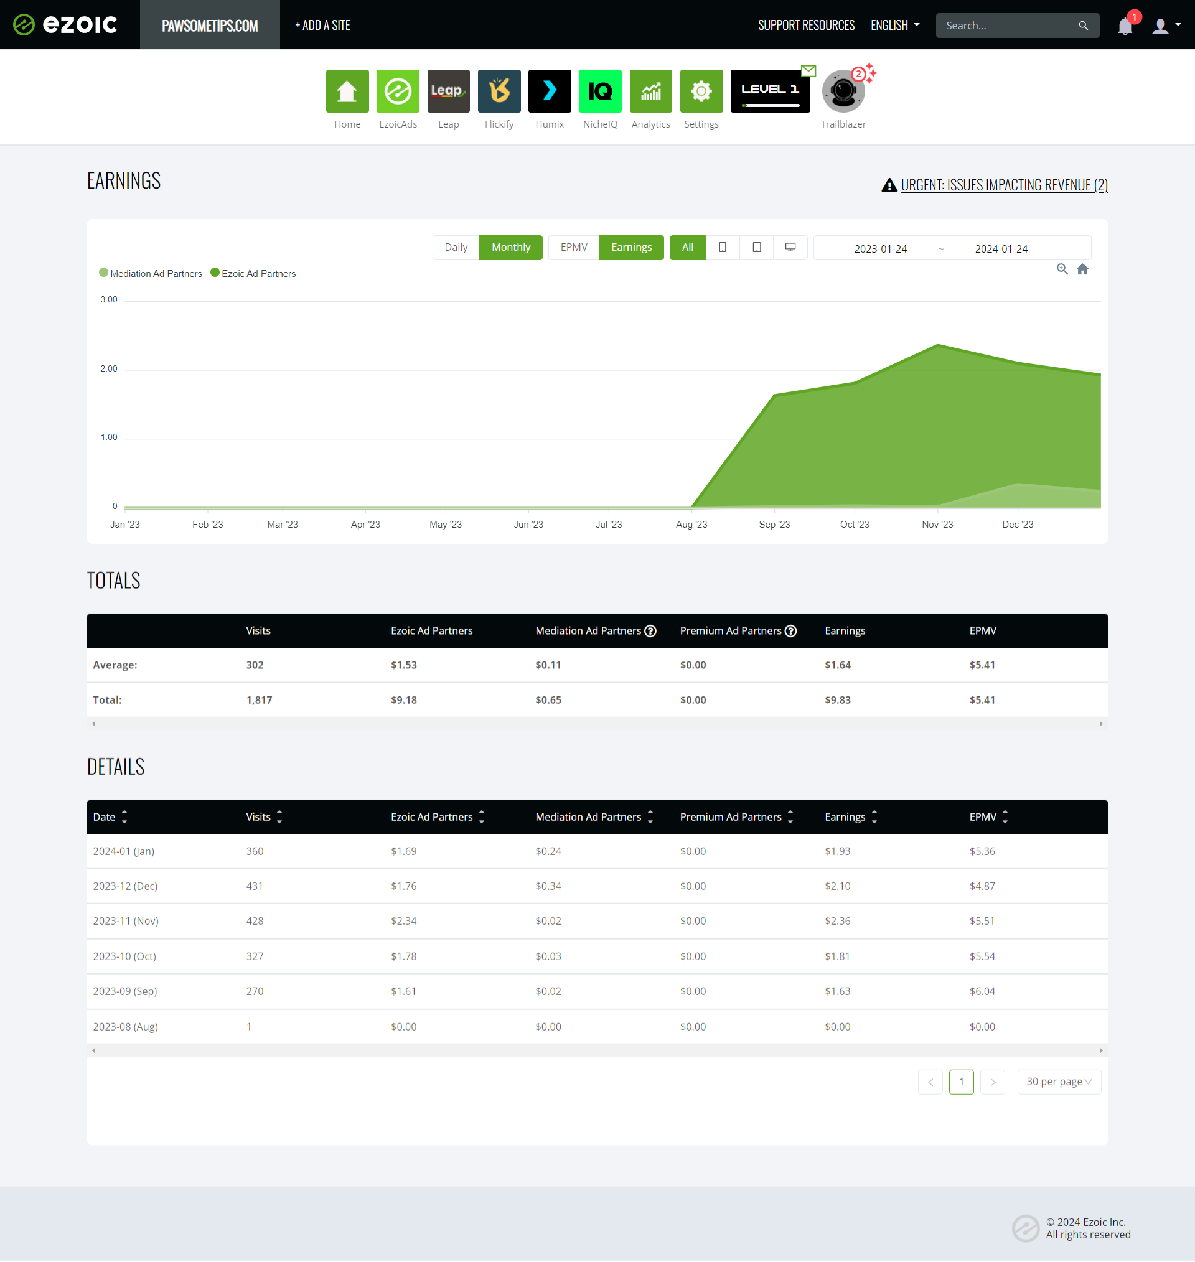Select the PAWSOMETIPS.COM site tab
Screen dimensions: 1195x1262
pyautogui.click(x=210, y=25)
